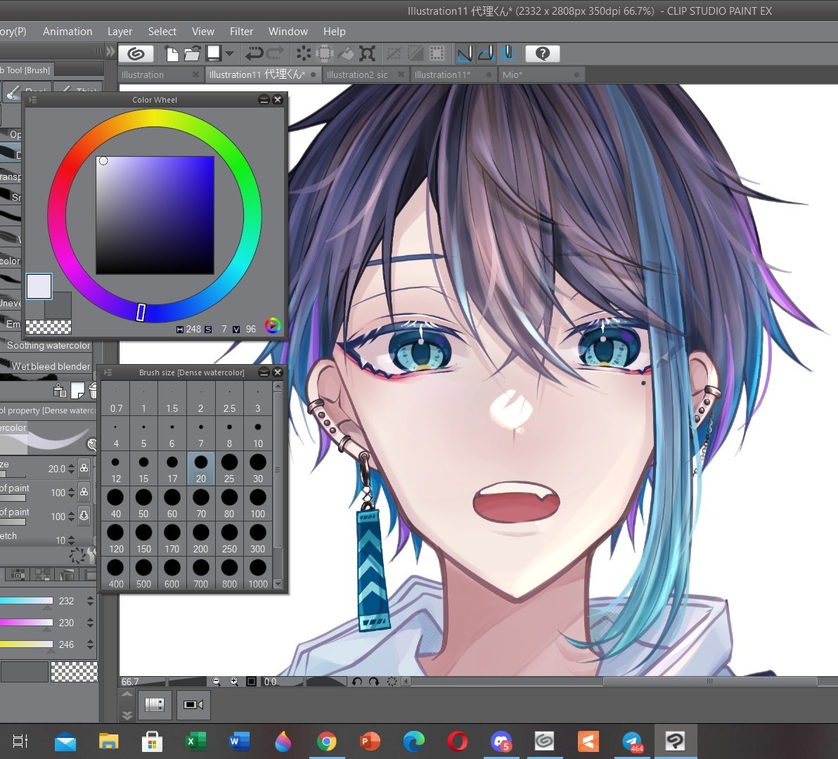The height and width of the screenshot is (759, 838).
Task: Open the Color Wheel panel menu
Action: pyautogui.click(x=32, y=100)
